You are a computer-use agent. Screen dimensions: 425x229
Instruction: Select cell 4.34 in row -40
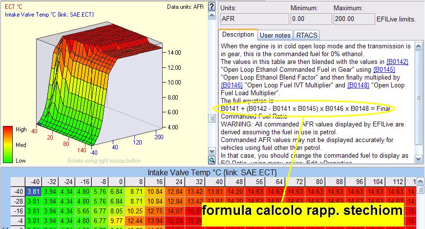pyautogui.click(x=66, y=191)
